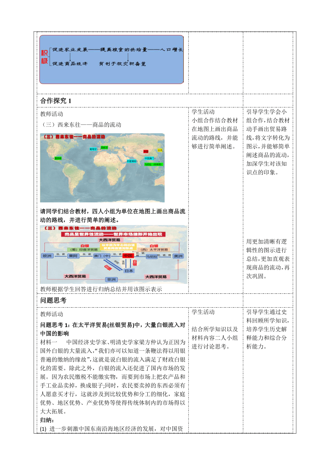Click the '果阿' box in the trade diagram

click(73, 256)
